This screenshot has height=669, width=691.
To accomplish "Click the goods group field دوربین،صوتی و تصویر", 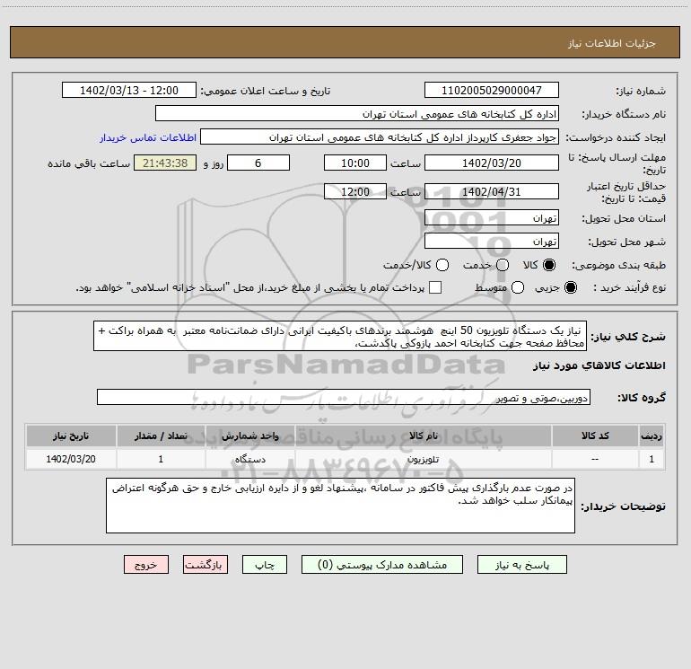I will (344, 397).
